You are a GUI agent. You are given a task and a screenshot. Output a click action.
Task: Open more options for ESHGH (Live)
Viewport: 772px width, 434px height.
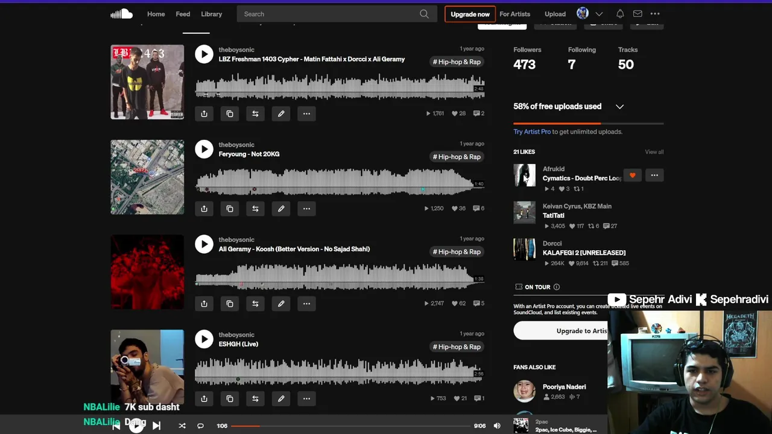click(306, 398)
